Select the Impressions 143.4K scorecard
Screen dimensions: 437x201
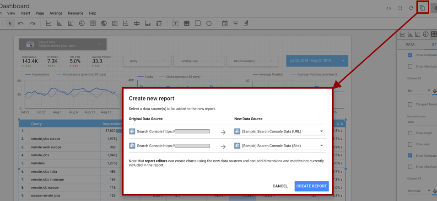point(30,61)
